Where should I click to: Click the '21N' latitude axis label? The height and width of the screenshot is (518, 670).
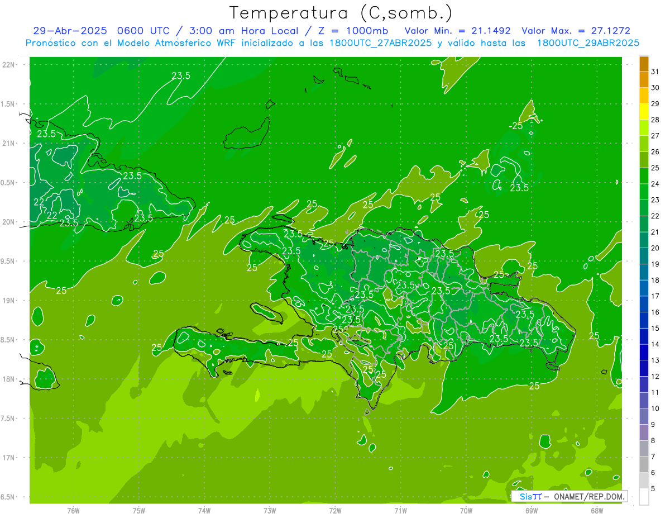pos(9,143)
